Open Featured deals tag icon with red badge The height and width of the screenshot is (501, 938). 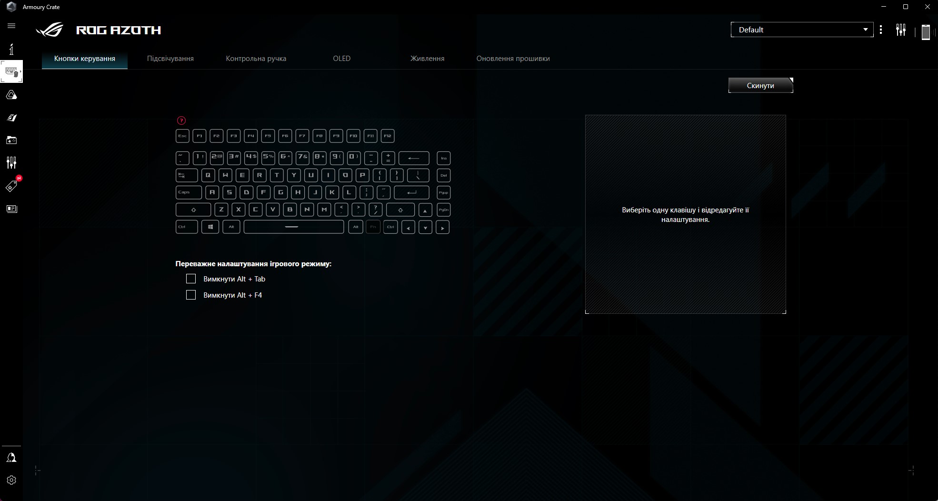[11, 186]
